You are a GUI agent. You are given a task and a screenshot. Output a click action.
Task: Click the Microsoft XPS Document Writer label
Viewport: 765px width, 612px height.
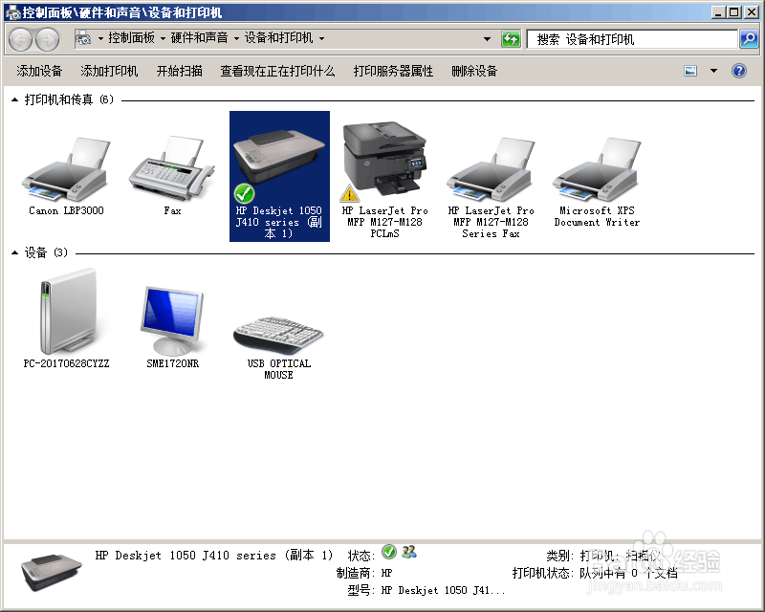[x=597, y=217]
